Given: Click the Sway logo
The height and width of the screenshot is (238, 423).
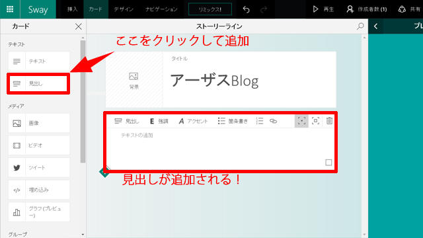Looking at the screenshot, I should coord(38,9).
